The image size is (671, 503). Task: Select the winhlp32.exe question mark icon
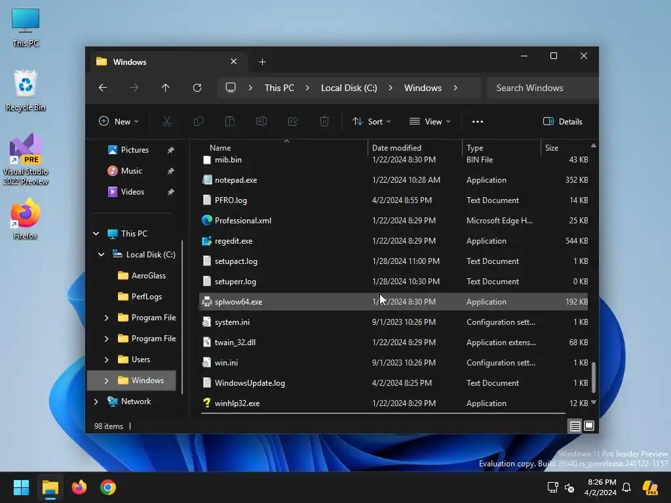point(207,403)
